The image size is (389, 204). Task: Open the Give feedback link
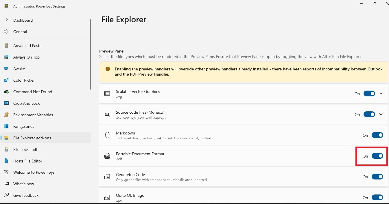(26, 195)
